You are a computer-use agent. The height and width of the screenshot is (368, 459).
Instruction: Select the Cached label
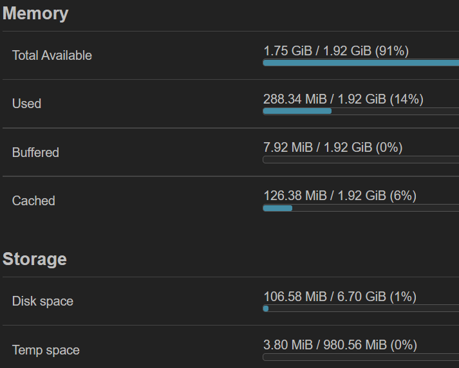(33, 201)
